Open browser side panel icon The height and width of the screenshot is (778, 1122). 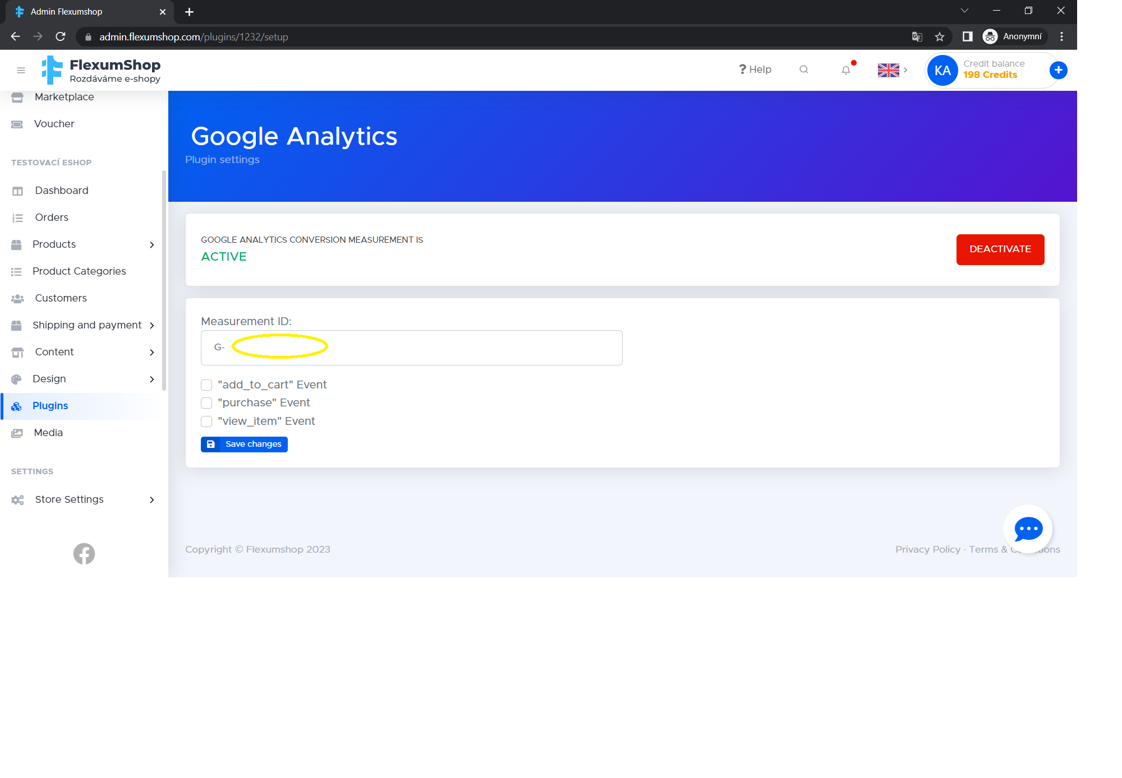coord(967,36)
